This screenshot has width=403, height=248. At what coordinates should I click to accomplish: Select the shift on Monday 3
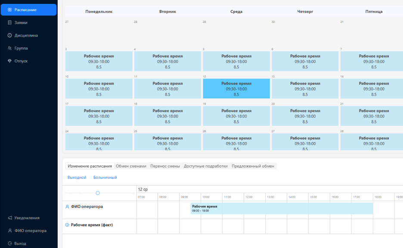tap(99, 61)
